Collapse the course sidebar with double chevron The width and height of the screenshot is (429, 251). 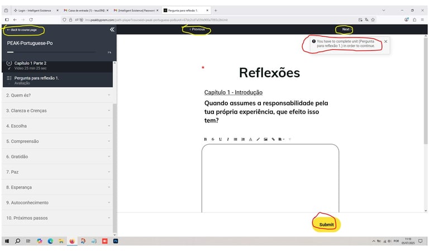coord(112,30)
